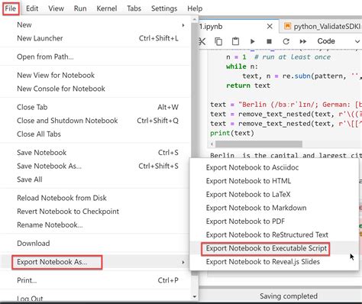
Task: Select Open from Path...
Action: pyautogui.click(x=95, y=57)
